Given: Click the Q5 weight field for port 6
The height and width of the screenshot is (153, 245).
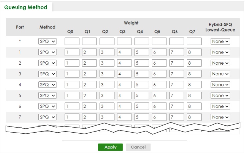Looking at the screenshot, I should click(159, 106).
